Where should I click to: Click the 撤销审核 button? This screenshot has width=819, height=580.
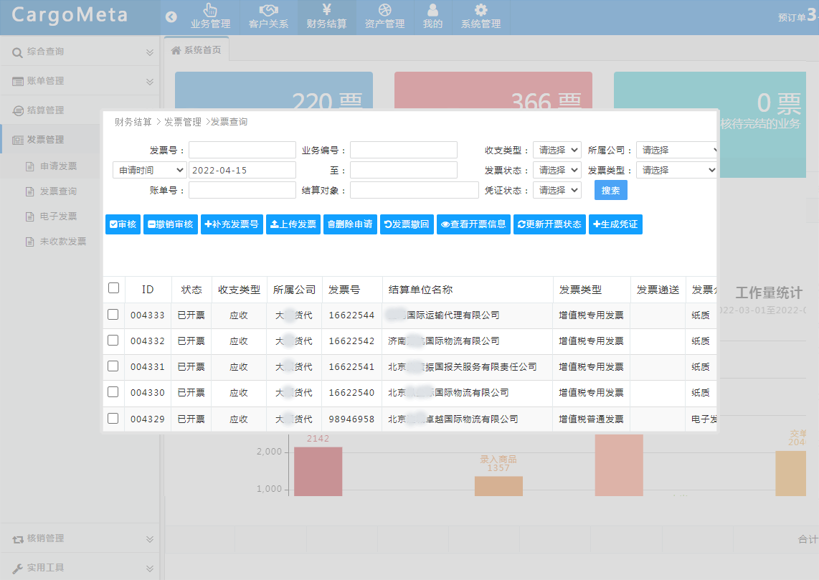point(170,224)
